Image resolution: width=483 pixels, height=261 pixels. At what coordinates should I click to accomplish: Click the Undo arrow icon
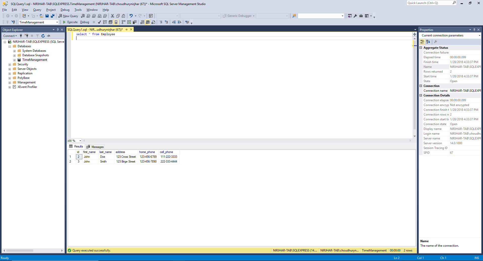point(131,16)
